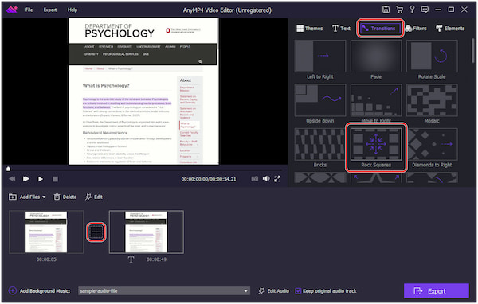This screenshot has height=304, width=478.
Task: Choose the Fade transition
Action: coord(376,56)
